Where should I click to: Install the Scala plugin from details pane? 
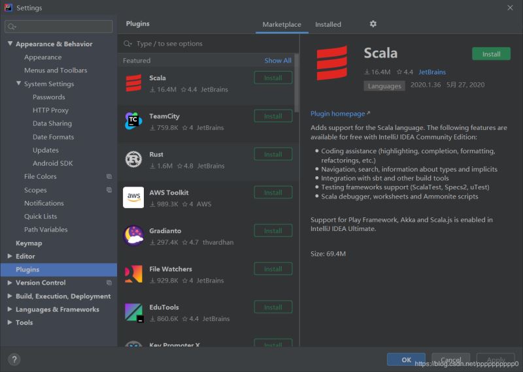[491, 54]
